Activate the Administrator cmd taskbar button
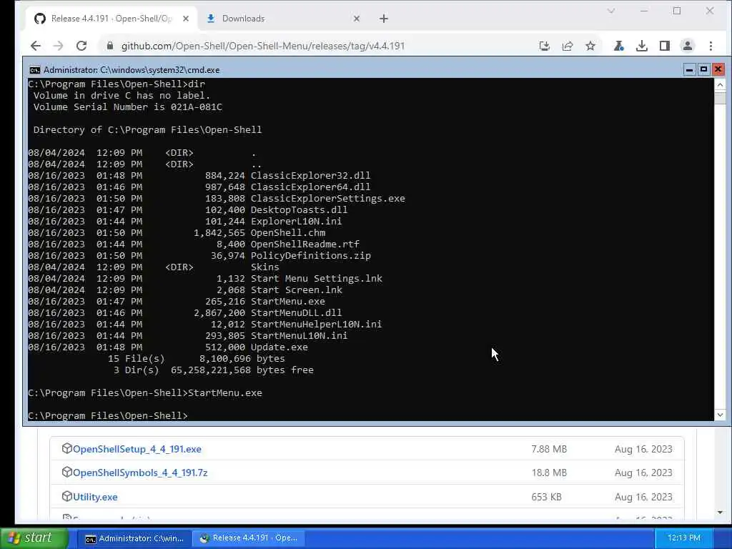732x549 pixels. pyautogui.click(x=134, y=538)
